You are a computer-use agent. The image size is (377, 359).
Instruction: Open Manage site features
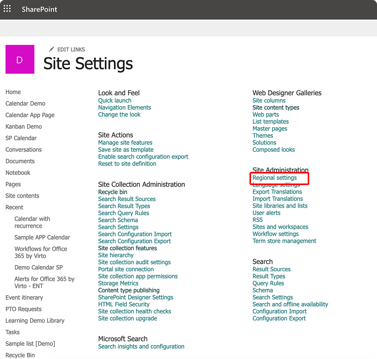pos(125,142)
